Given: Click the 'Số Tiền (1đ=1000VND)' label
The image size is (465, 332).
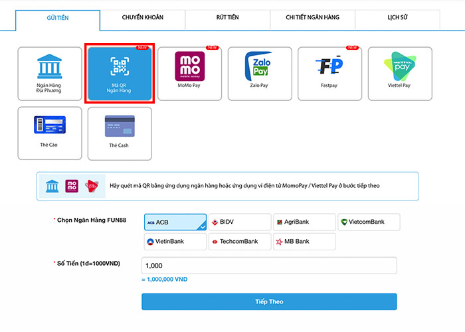Looking at the screenshot, I should (x=88, y=264).
